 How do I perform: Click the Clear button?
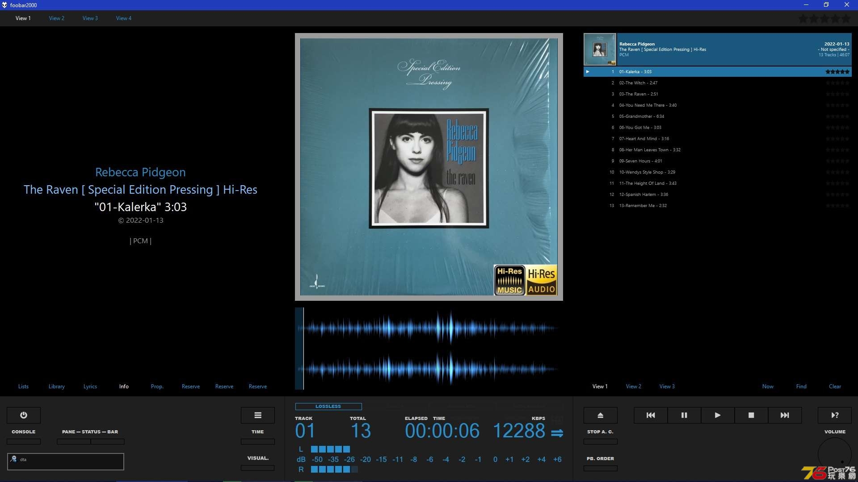tap(835, 386)
